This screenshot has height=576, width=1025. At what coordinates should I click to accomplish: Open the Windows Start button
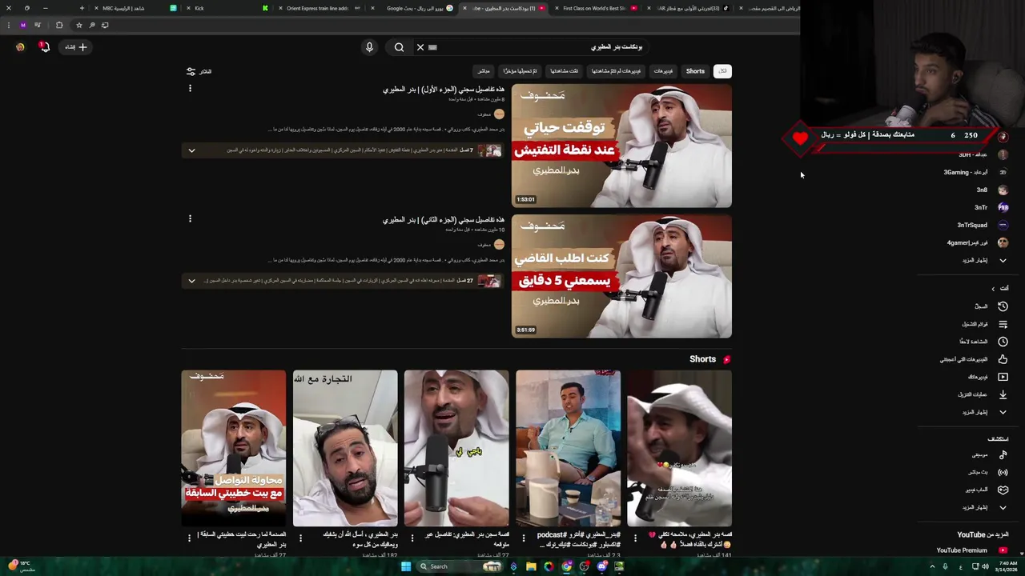(405, 566)
